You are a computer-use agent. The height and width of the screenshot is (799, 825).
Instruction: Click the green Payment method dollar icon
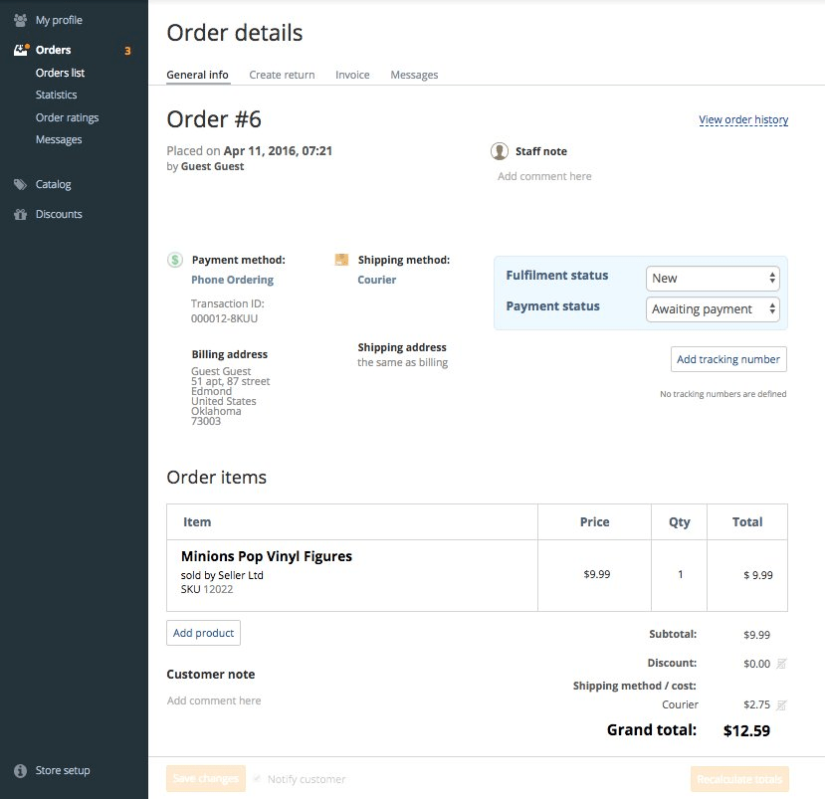pos(174,260)
